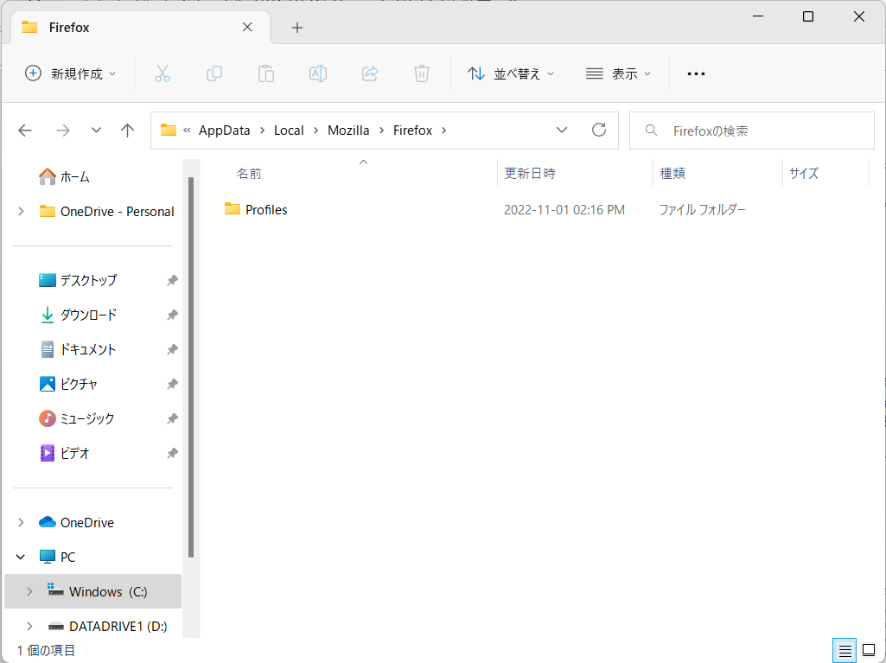Open the three-dots more options menu
886x663 pixels.
(696, 73)
